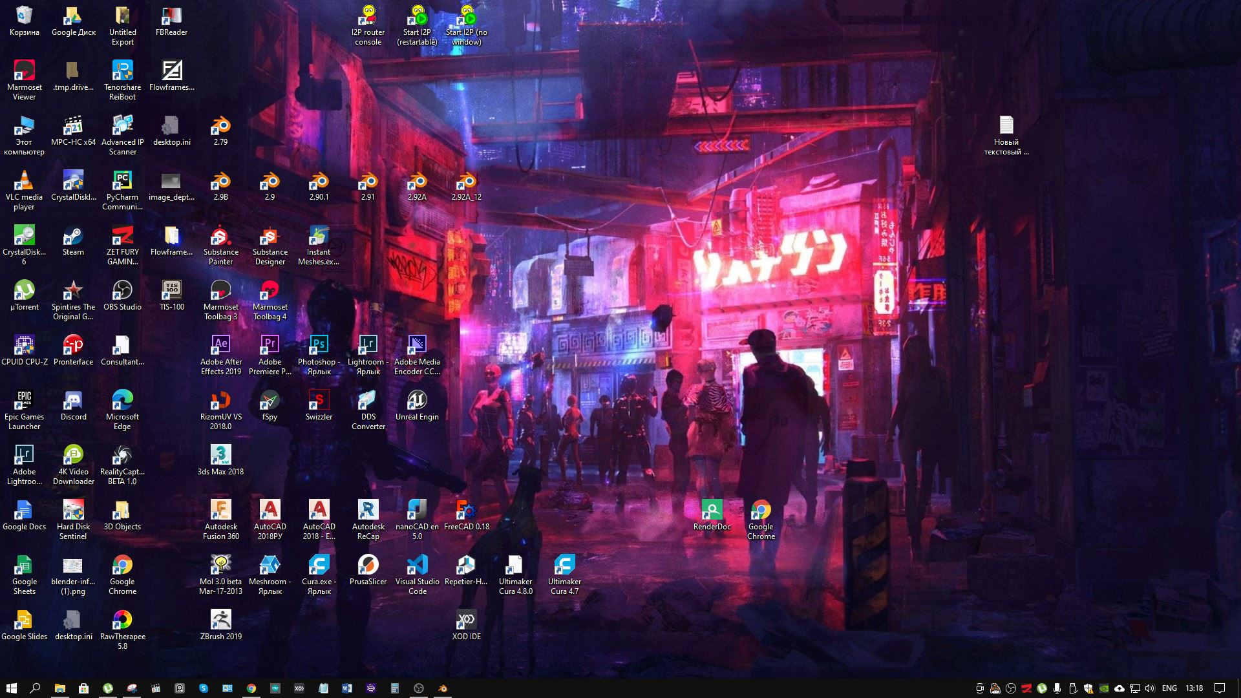1241x698 pixels.
Task: Open the RenderDoc desktop shortcut
Action: [712, 515]
